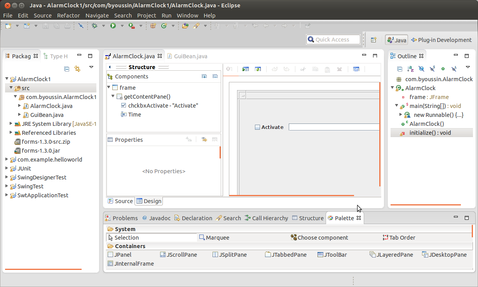
Task: Pick the JDesktopPane container in Palette
Action: coord(445,255)
